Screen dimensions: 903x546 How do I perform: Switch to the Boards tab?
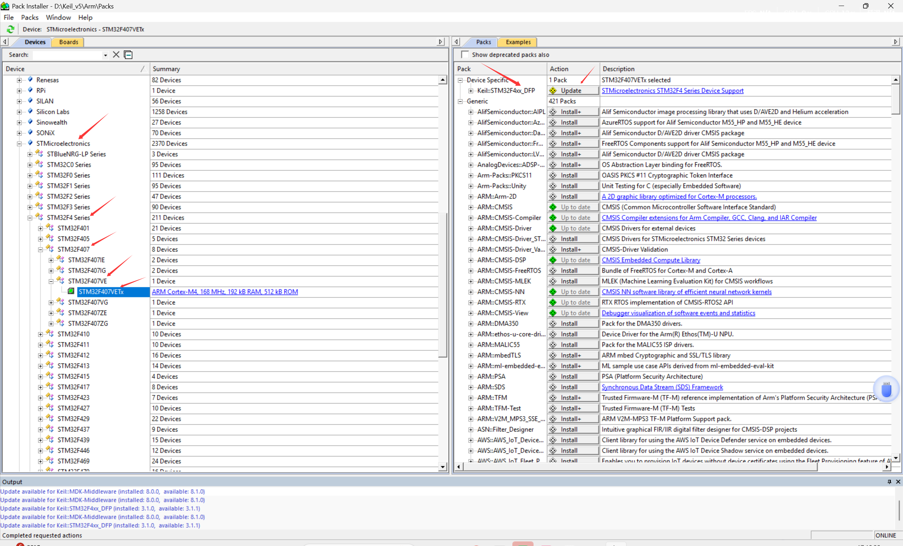coord(68,42)
